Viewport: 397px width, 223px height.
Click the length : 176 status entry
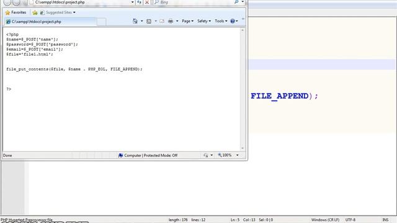178,220
